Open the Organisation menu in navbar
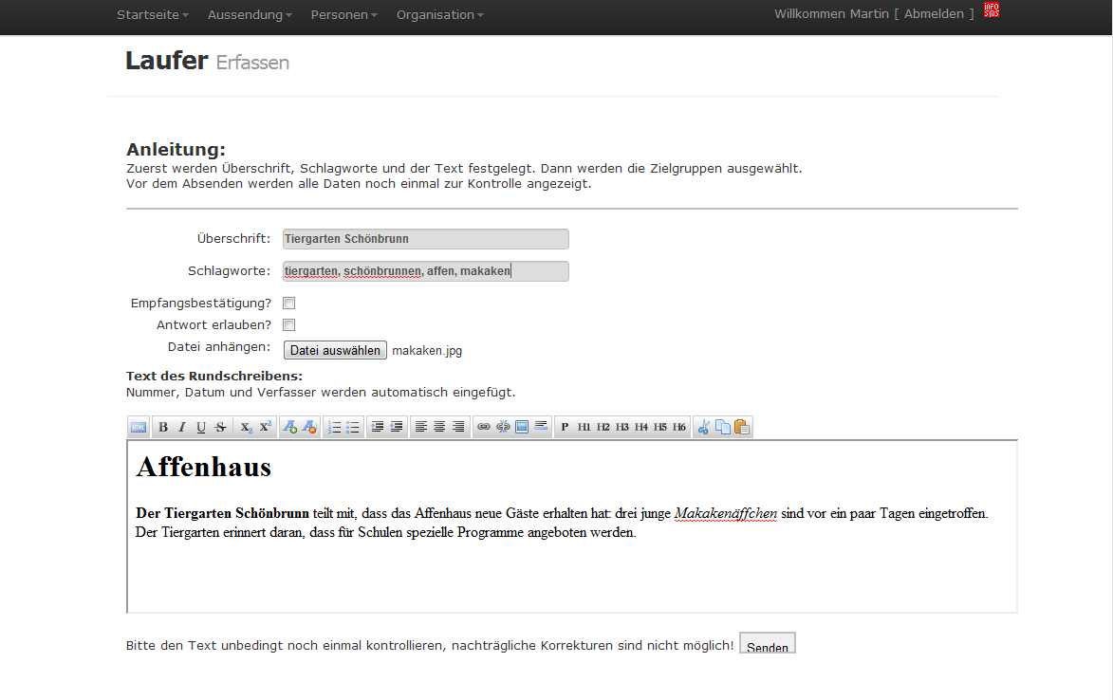The image size is (1113, 700). click(x=439, y=15)
